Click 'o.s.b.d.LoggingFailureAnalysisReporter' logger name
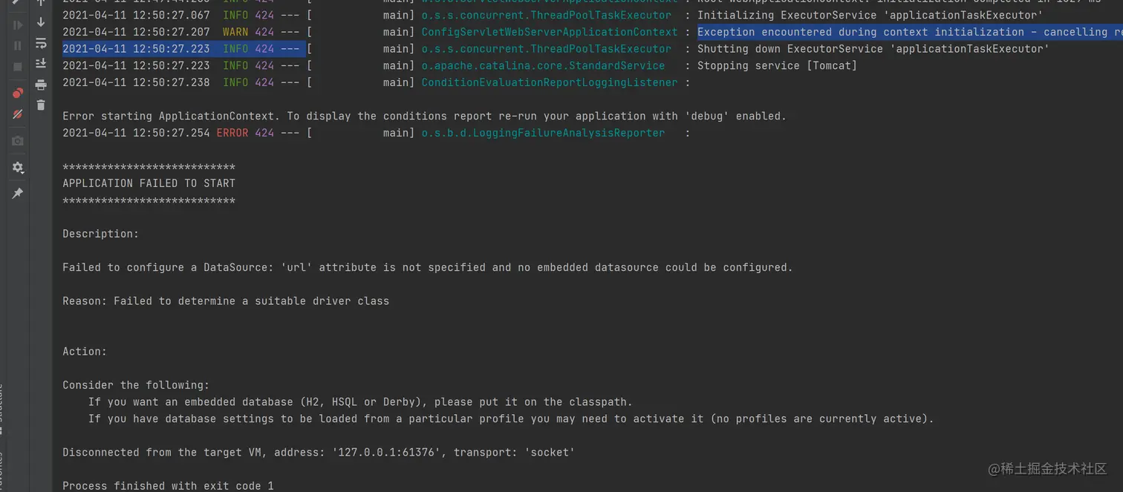 point(543,133)
